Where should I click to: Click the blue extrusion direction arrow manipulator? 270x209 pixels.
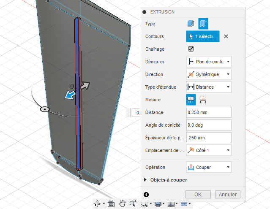pyautogui.click(x=70, y=95)
